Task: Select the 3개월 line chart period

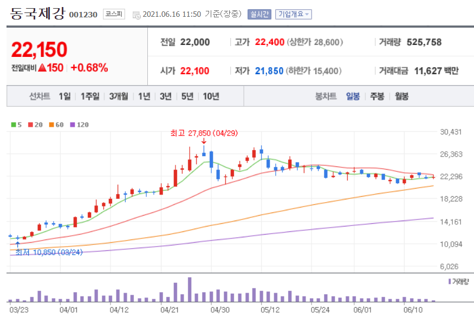Action: pos(119,96)
